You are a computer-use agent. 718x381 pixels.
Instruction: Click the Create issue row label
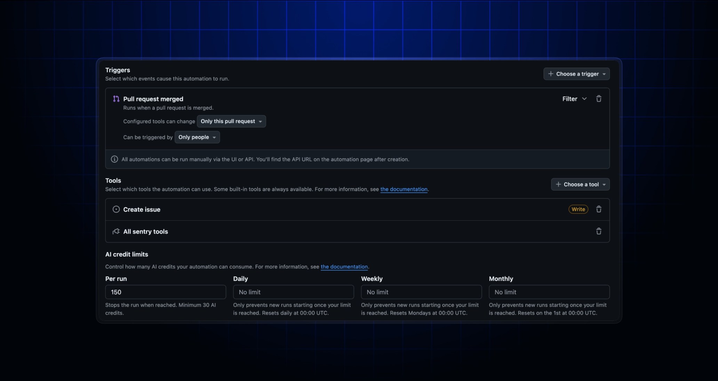[x=142, y=209]
